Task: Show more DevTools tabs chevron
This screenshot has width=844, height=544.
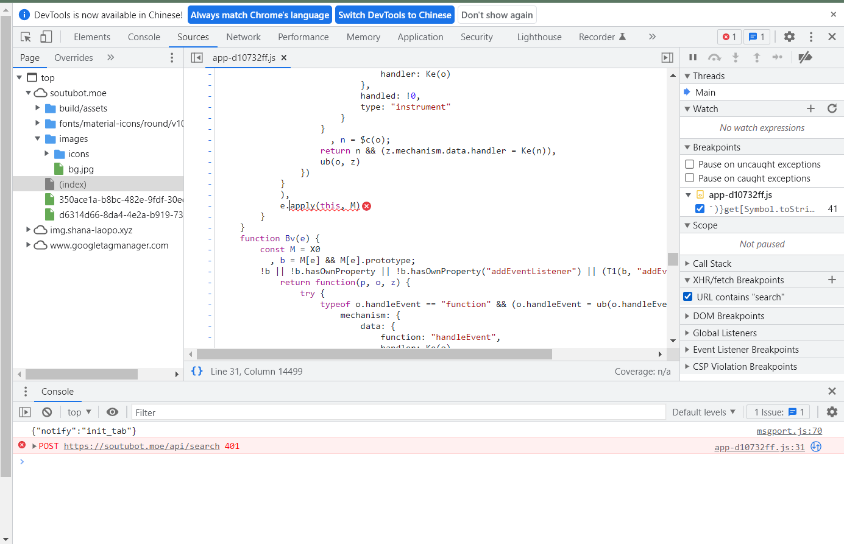Action: [652, 37]
